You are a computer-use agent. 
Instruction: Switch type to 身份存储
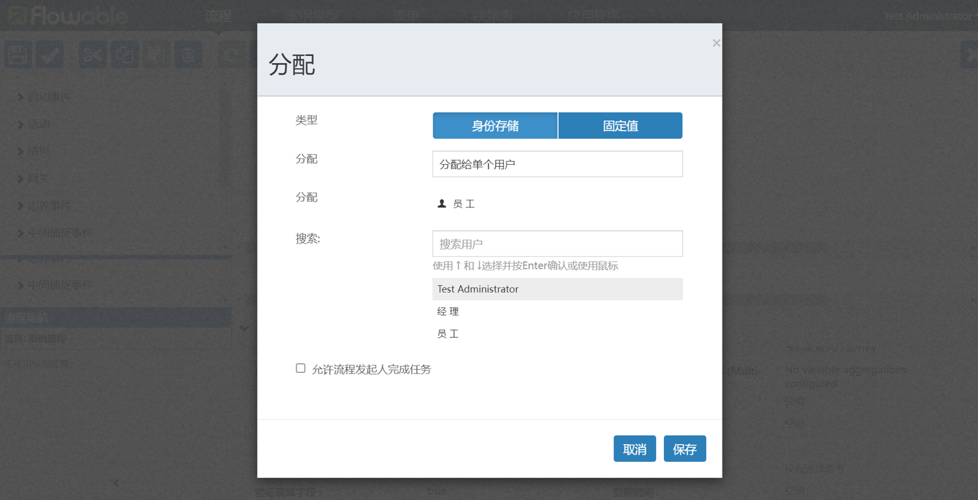click(495, 126)
